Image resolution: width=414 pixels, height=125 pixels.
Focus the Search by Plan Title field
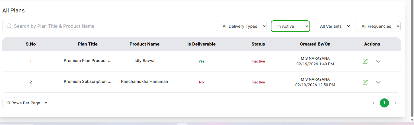[x=54, y=26]
